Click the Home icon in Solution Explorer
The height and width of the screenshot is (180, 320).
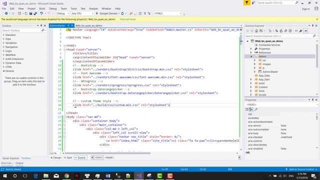[256, 31]
